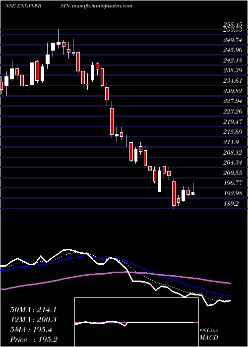
Task: Click the NSE ENGINER chart title
Action: tap(23, 6)
